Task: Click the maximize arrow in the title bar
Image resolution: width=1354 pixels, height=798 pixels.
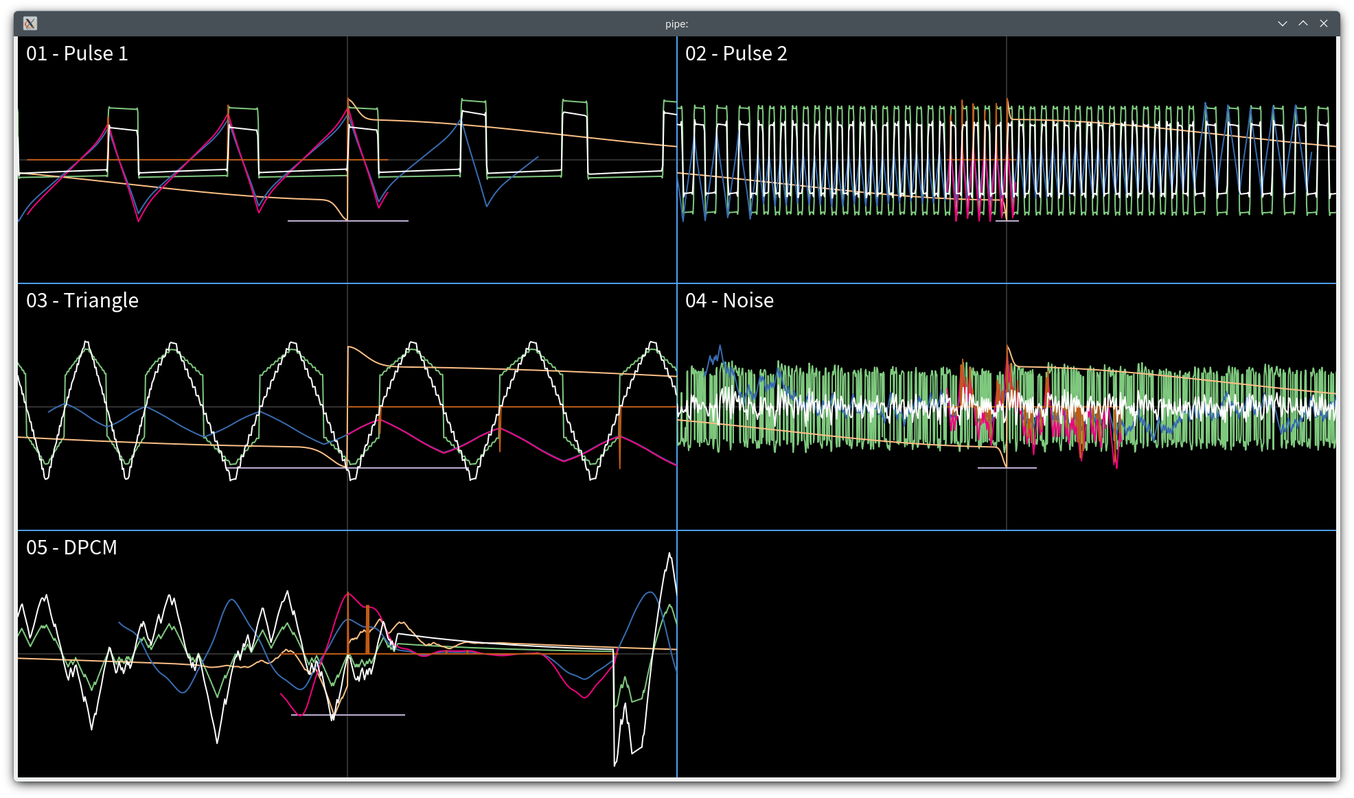Action: 1302,23
